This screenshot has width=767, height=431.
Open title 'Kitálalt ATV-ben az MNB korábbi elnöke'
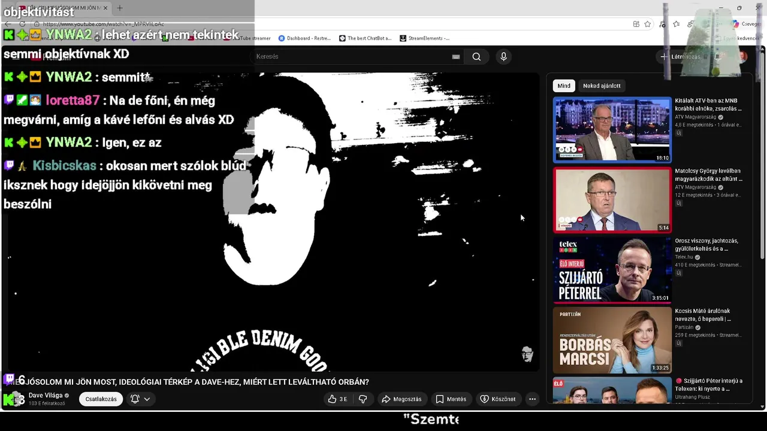click(709, 105)
